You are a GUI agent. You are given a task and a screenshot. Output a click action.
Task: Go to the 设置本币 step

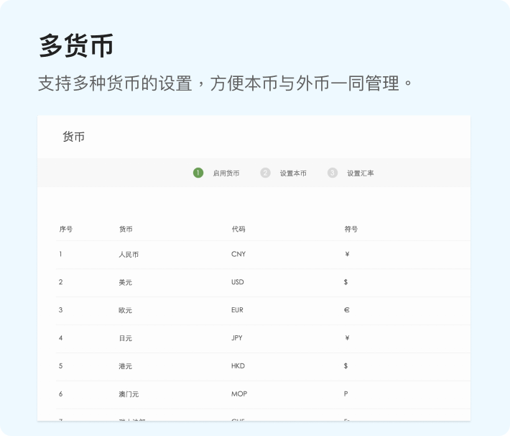coord(293,173)
